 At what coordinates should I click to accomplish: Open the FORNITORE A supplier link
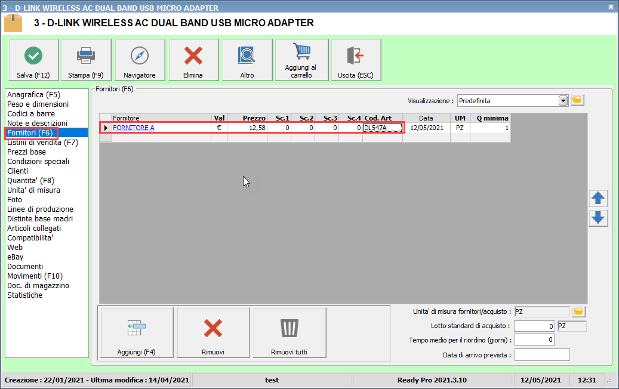click(134, 128)
